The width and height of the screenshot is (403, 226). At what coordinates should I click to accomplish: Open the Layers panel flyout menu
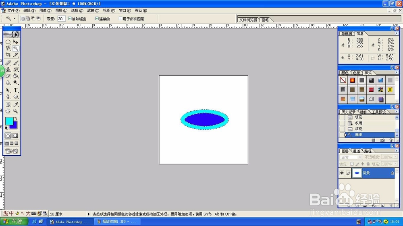tap(397, 151)
